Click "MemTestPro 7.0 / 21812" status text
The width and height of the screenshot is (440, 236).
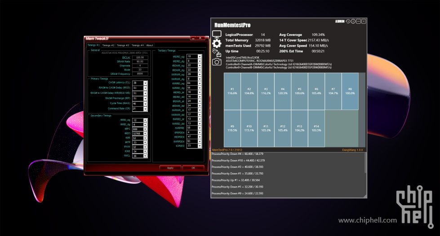pos(227,150)
